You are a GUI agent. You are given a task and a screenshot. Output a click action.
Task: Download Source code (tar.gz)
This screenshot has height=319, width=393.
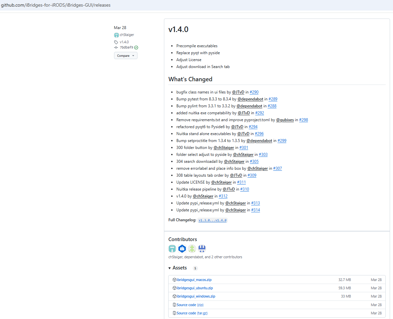click(x=192, y=313)
